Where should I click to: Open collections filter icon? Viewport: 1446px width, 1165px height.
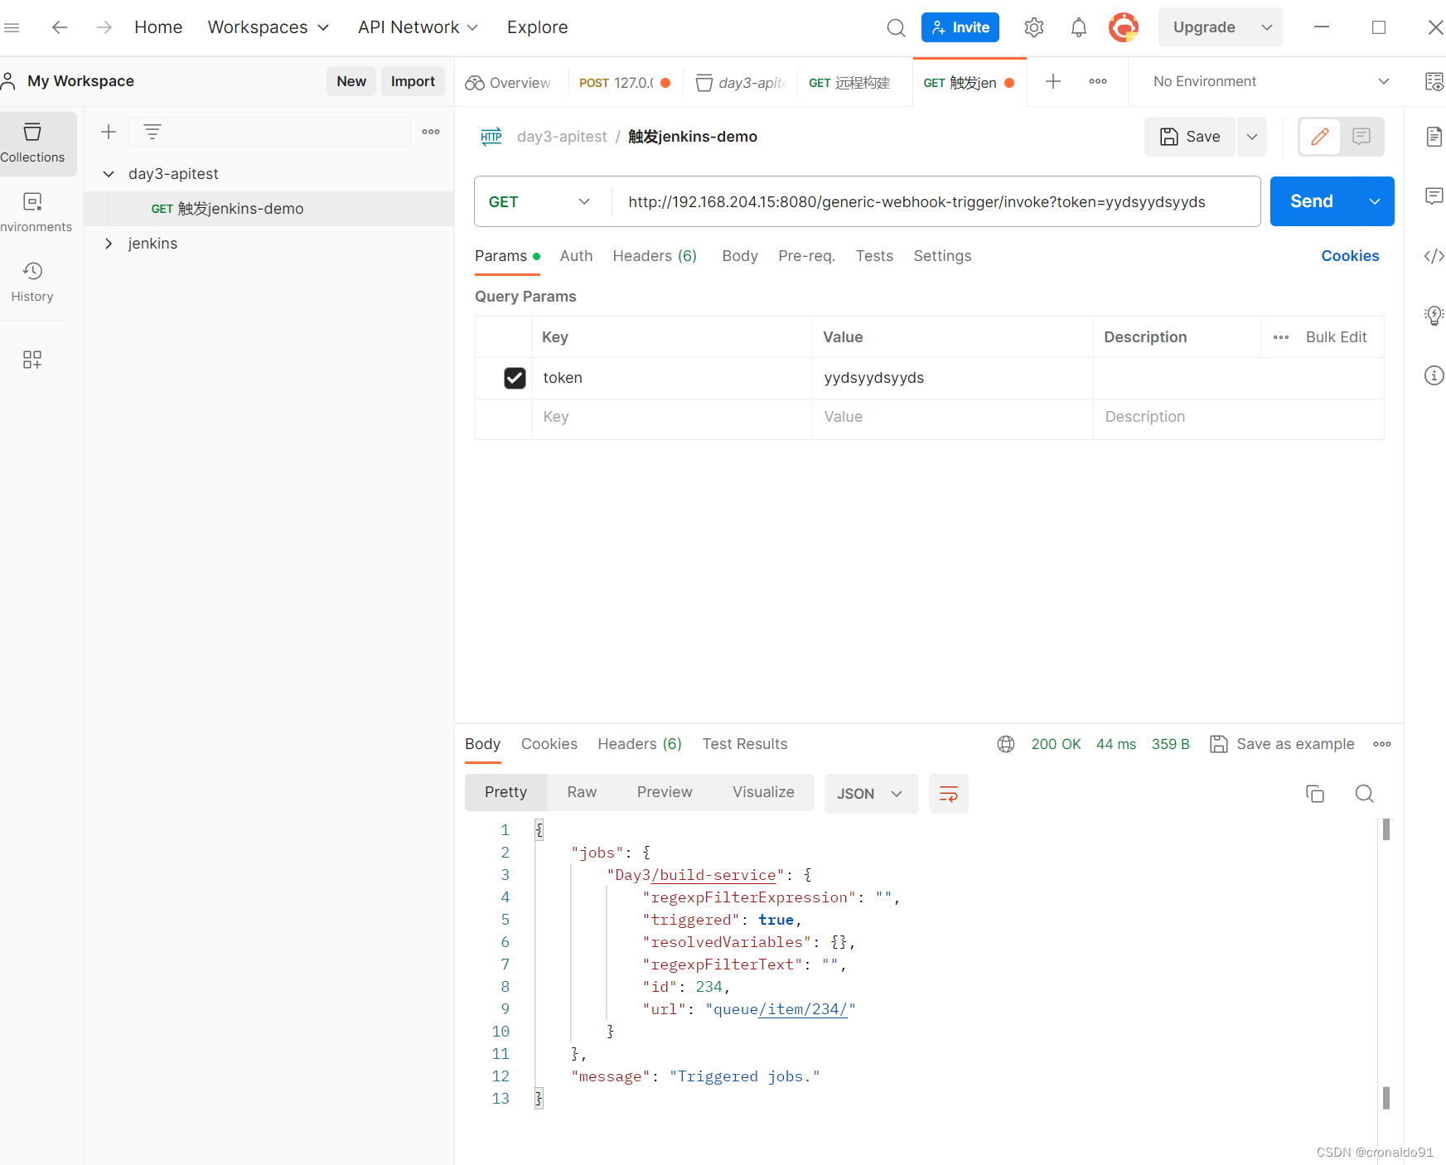click(152, 132)
